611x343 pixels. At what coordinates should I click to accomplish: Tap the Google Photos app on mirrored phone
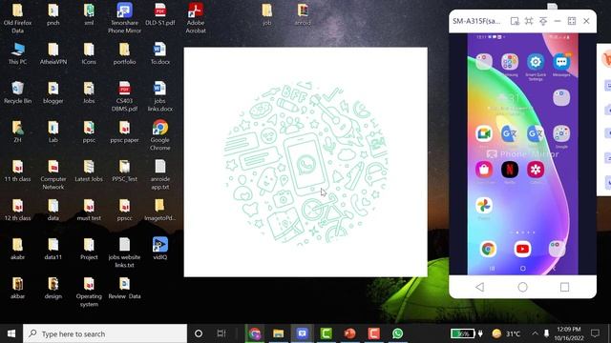(x=484, y=206)
